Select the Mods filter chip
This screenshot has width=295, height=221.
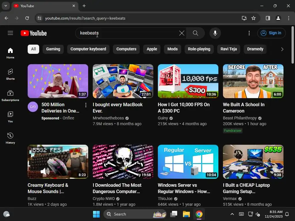click(x=172, y=49)
